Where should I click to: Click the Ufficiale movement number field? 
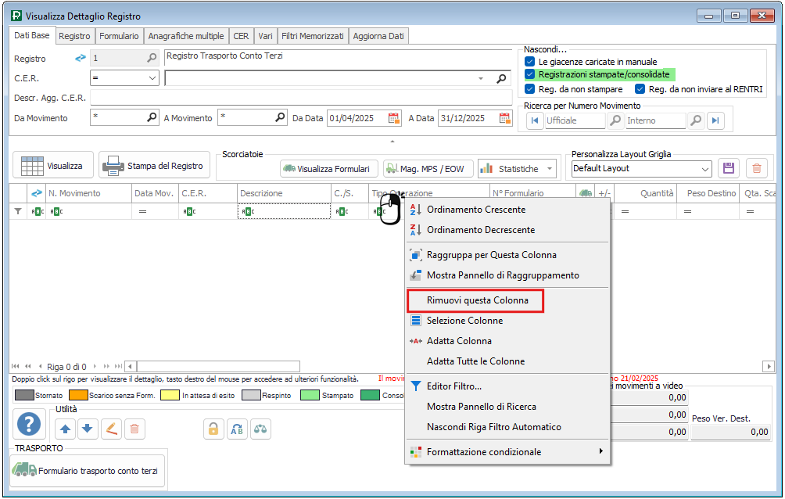coord(575,120)
